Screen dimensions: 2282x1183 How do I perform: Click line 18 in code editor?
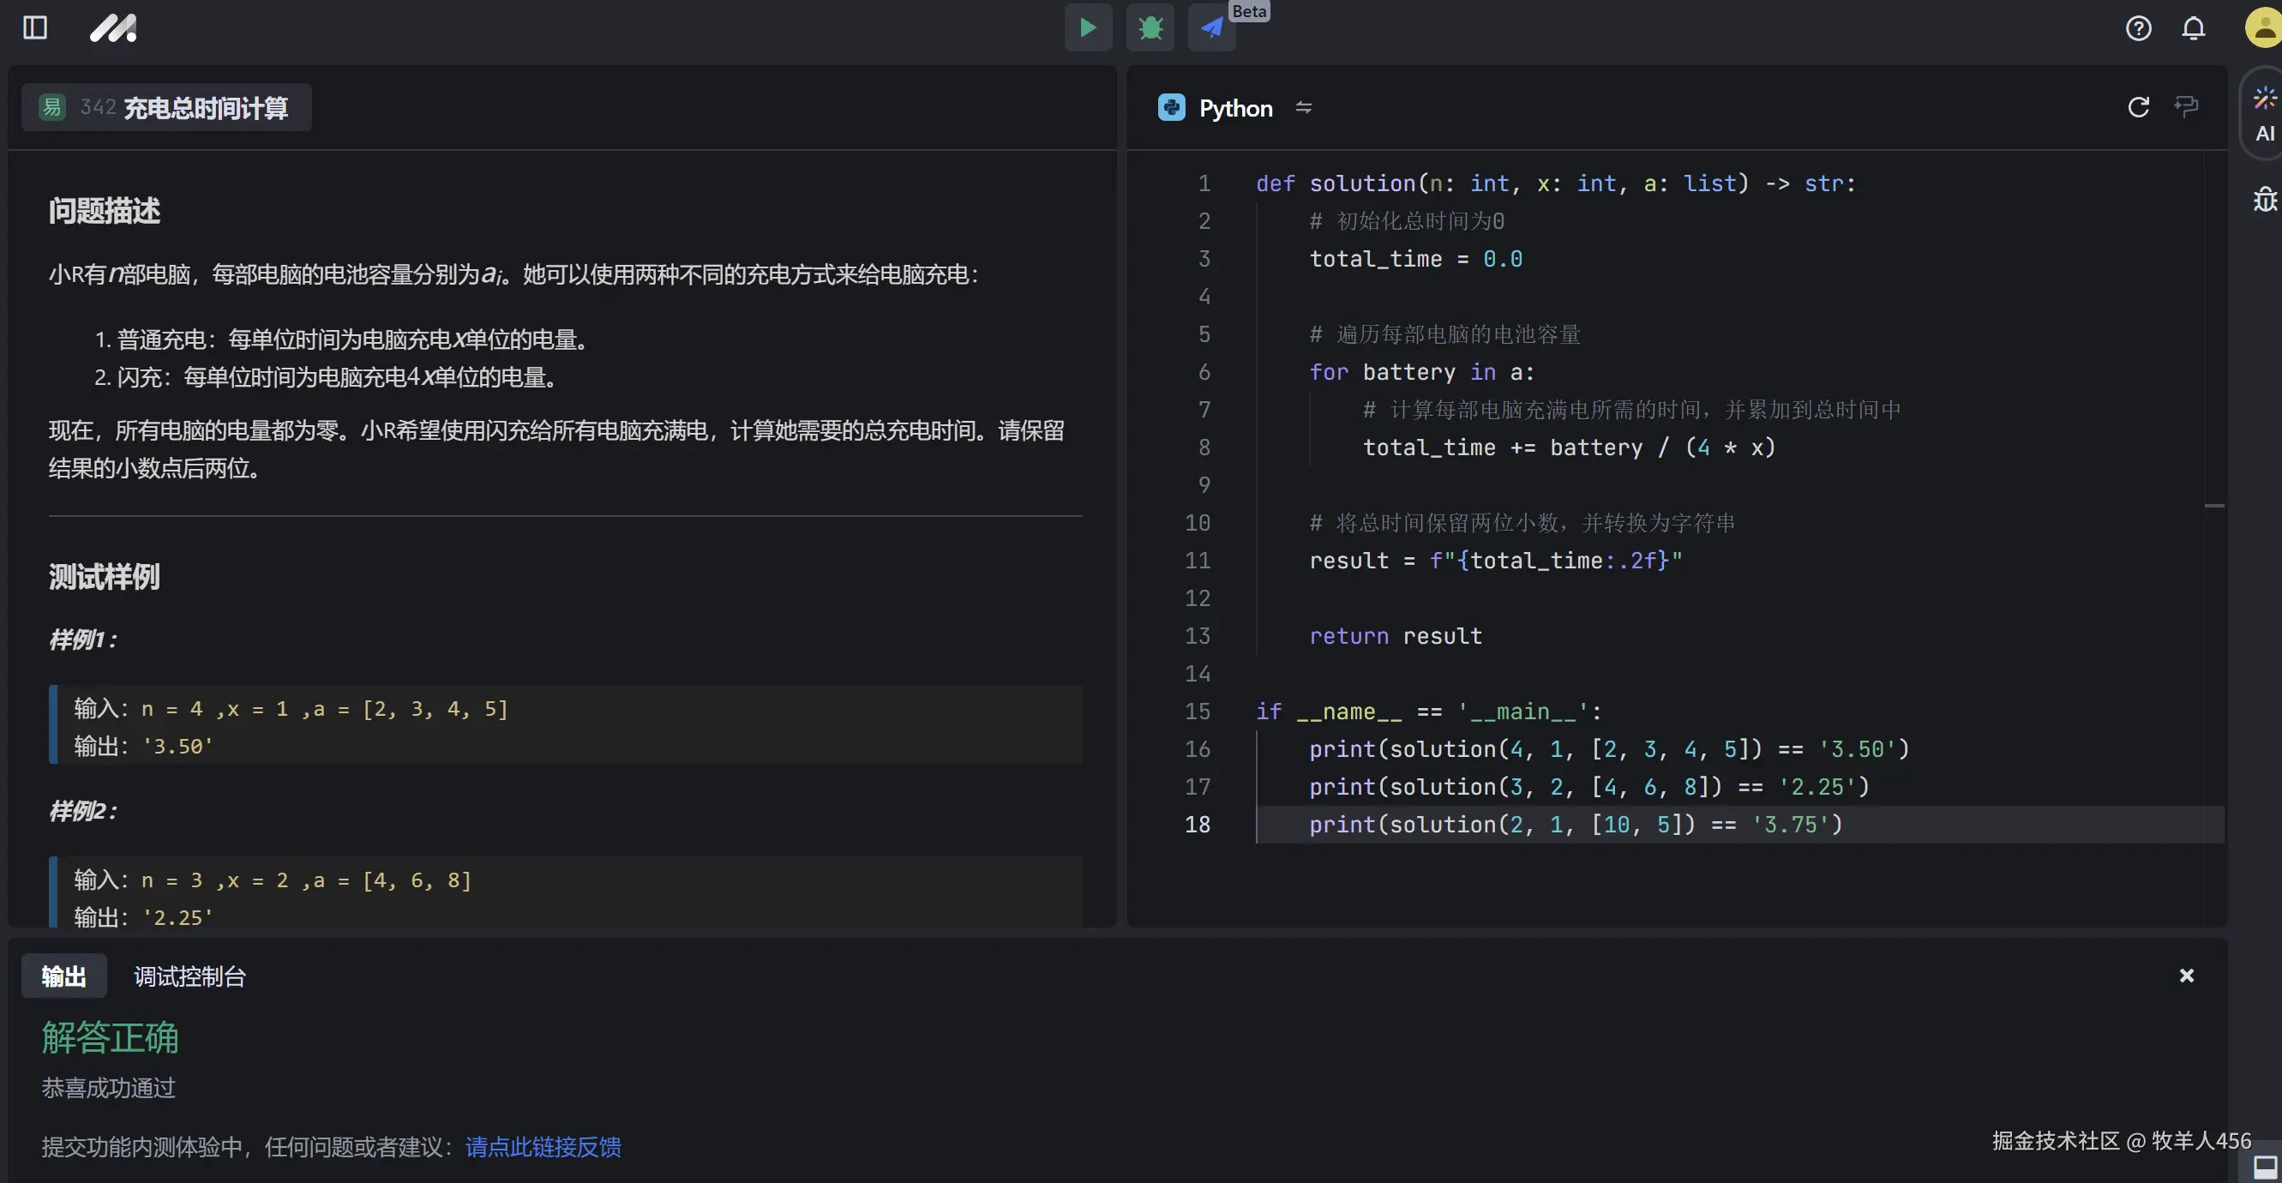point(1575,825)
